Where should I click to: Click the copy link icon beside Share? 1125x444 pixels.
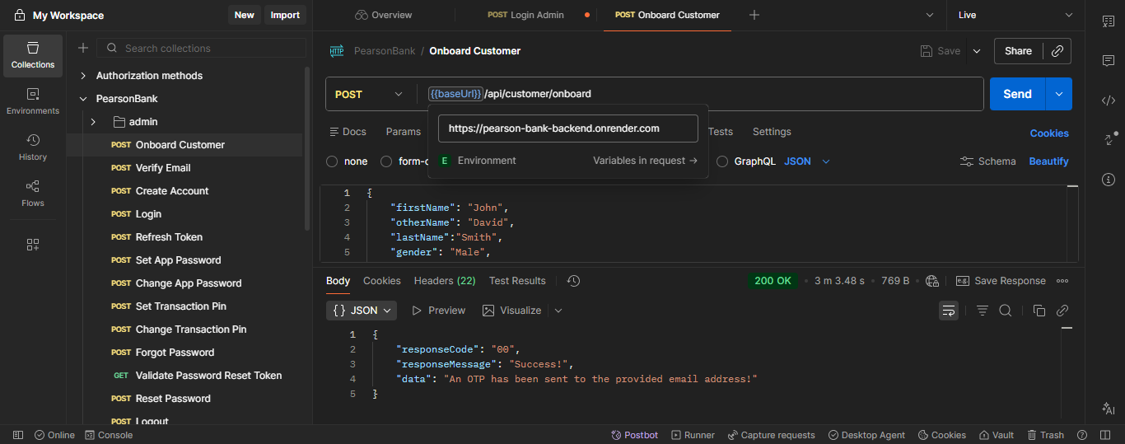point(1057,51)
